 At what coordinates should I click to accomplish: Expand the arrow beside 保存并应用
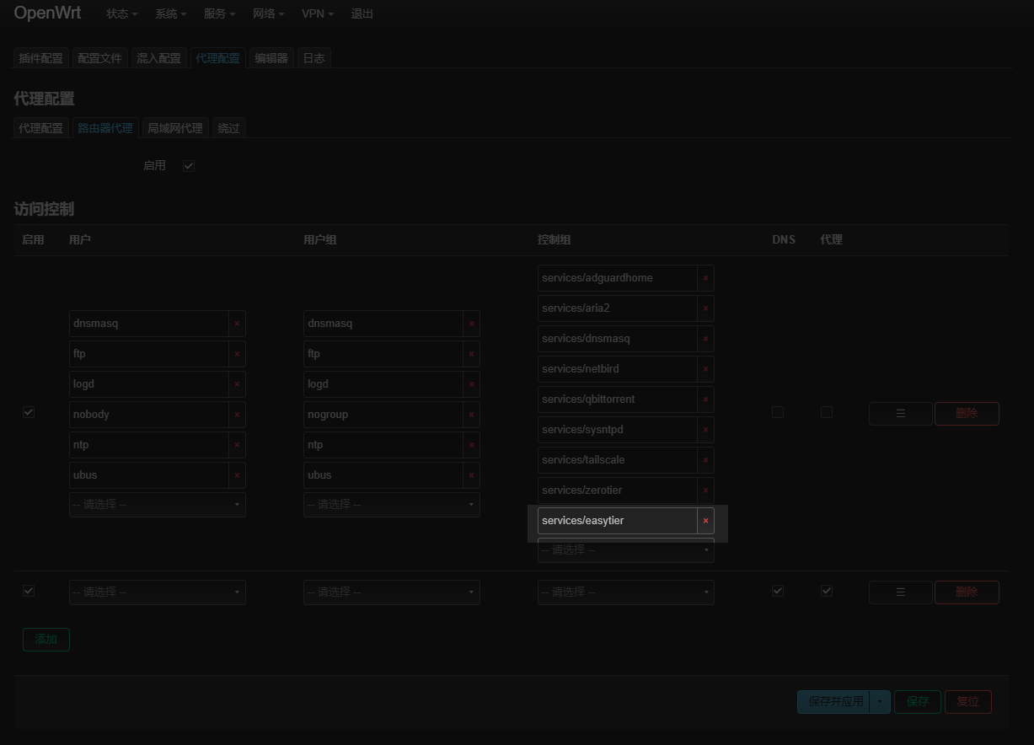[x=880, y=702]
